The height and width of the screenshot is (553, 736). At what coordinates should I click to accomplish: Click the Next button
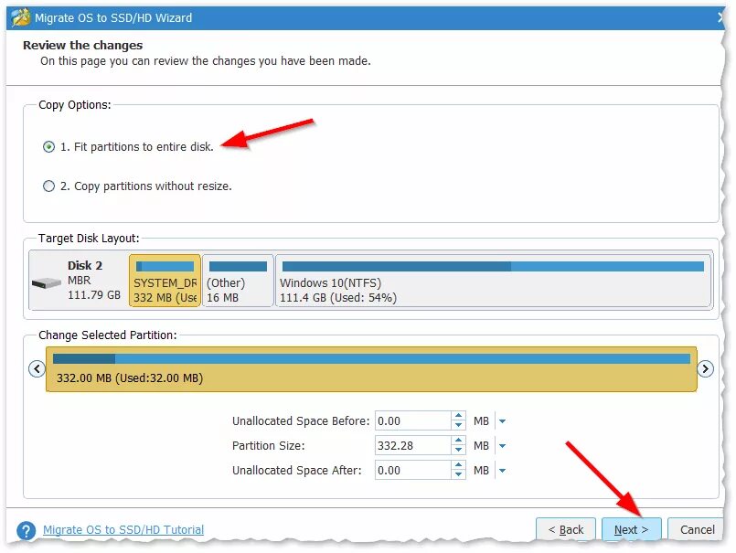[632, 530]
